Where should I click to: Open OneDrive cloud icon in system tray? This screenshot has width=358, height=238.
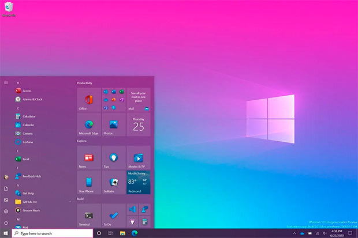tap(303, 233)
